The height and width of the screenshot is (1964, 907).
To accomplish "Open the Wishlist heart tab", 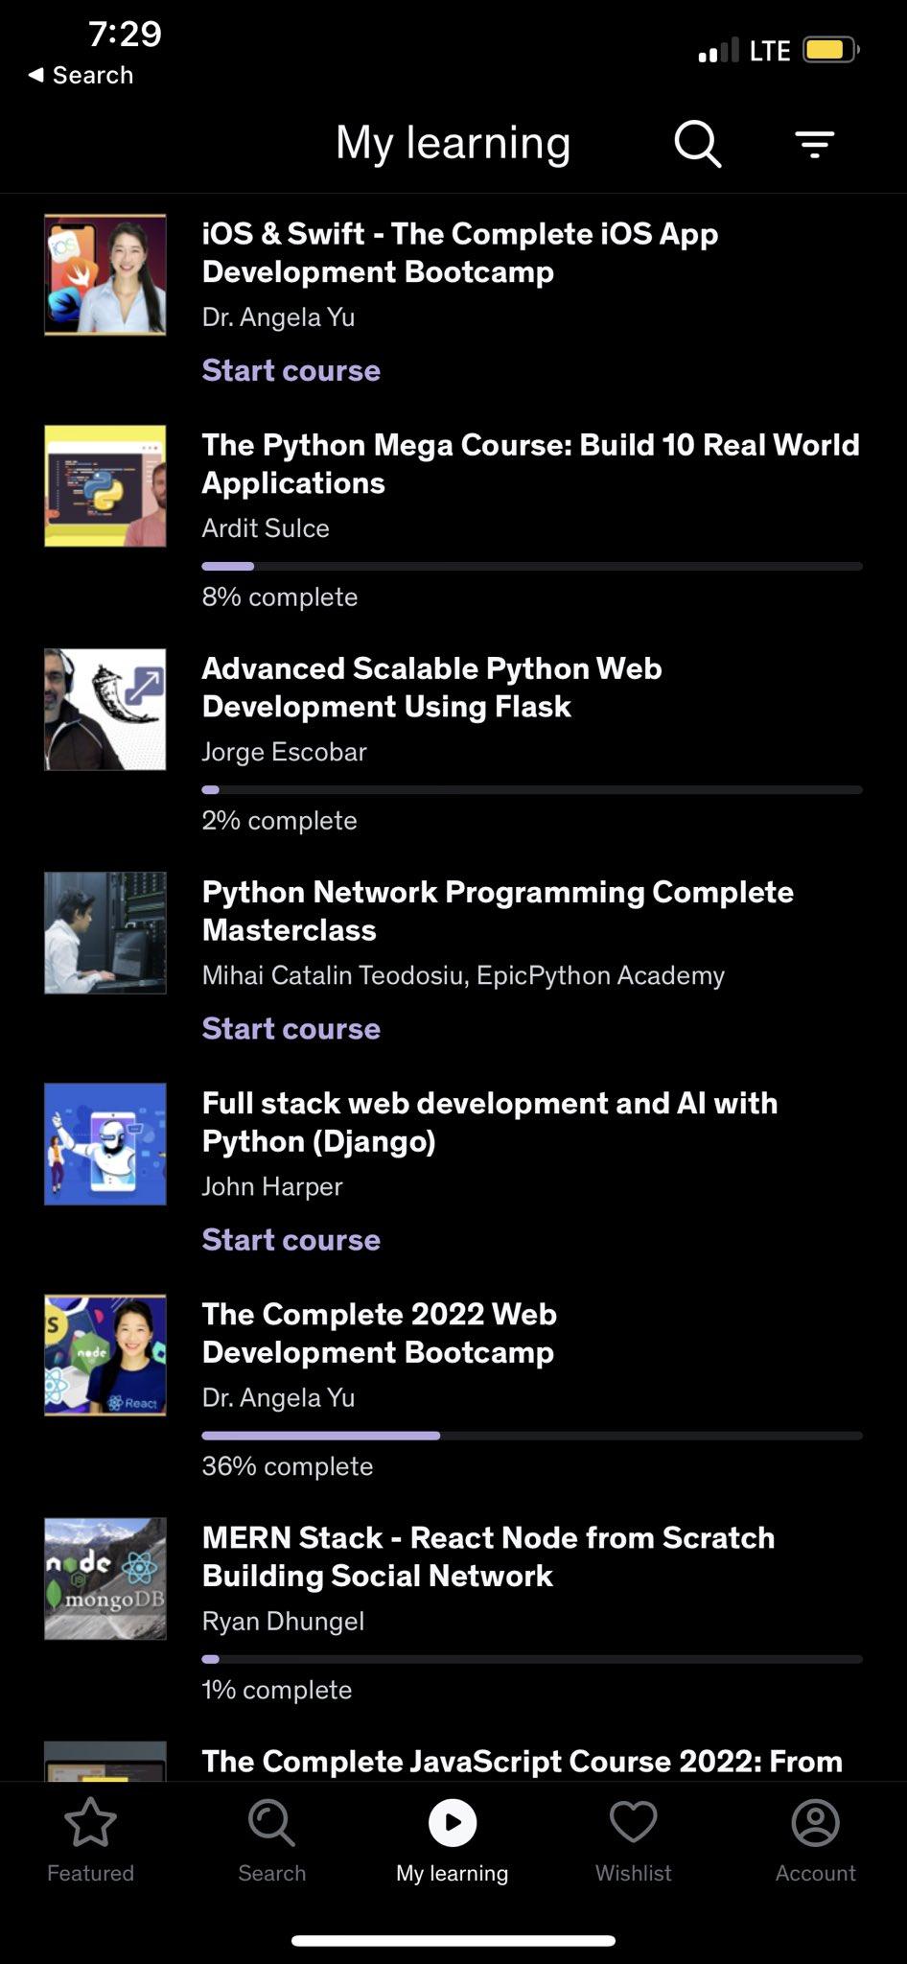I will click(634, 1840).
